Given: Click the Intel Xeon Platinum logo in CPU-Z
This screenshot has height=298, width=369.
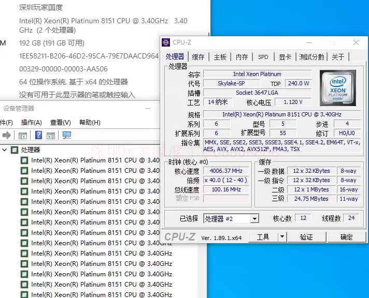Looking at the screenshot, I should (x=338, y=88).
